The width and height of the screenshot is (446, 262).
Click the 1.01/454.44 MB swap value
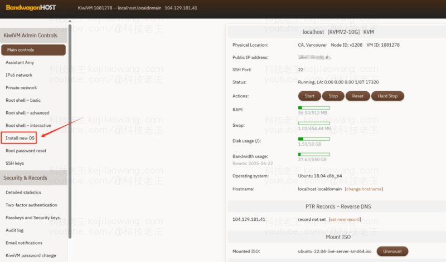tap(314, 128)
